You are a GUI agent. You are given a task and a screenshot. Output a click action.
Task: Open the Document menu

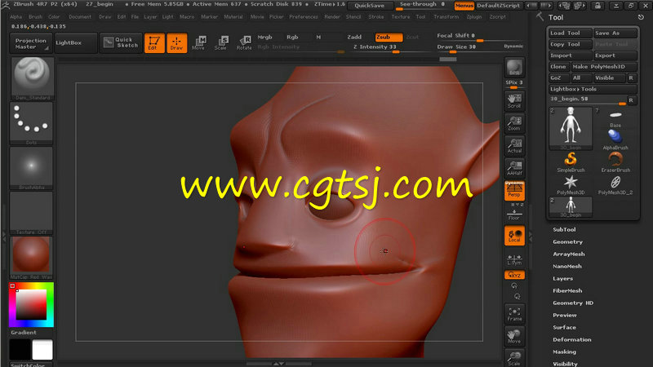point(80,17)
